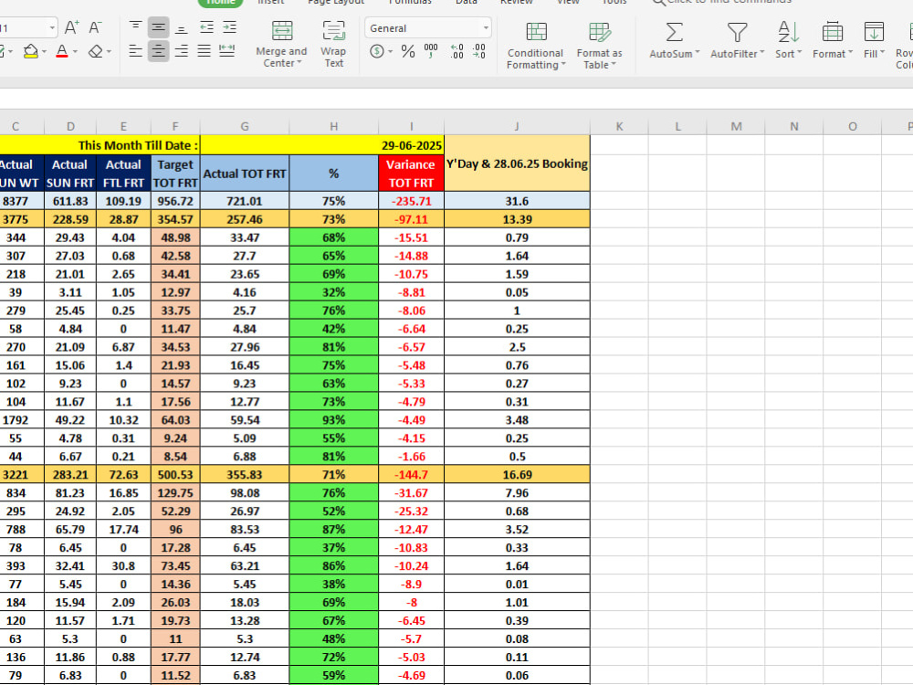Click the Format as Table icon
This screenshot has height=685, width=913.
[x=599, y=31]
